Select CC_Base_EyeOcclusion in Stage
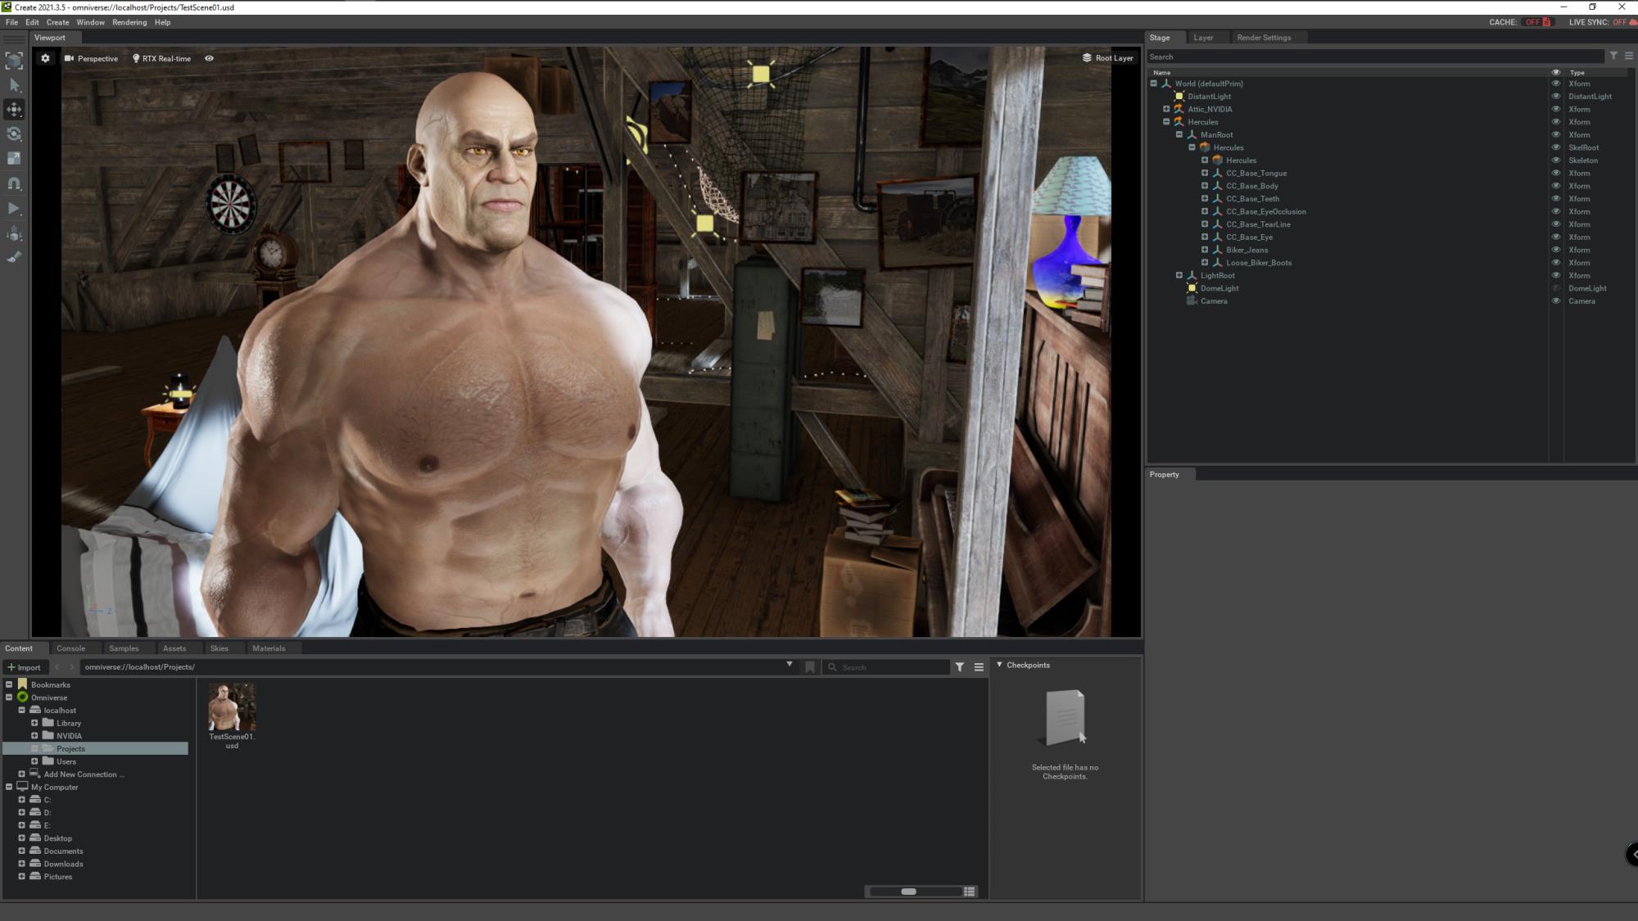This screenshot has width=1638, height=921. [x=1266, y=211]
